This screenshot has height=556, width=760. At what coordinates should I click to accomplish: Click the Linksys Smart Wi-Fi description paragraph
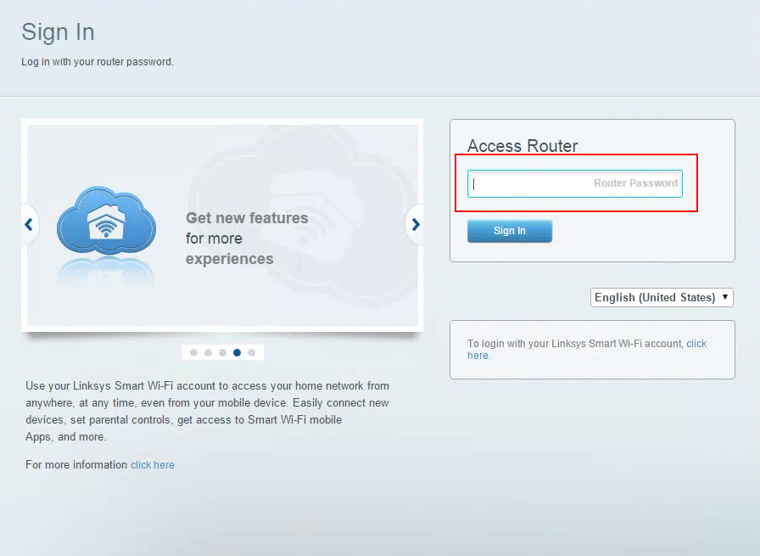click(207, 411)
